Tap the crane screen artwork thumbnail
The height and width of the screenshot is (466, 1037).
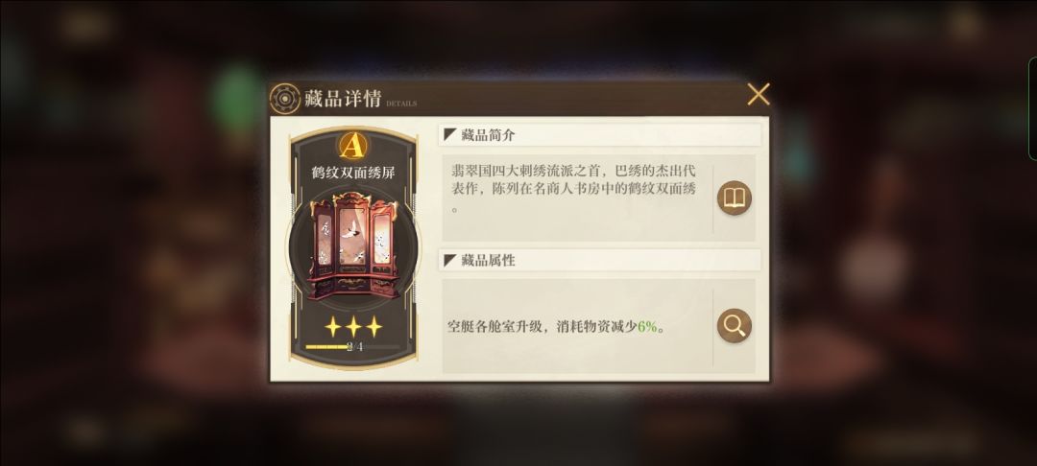[x=353, y=245]
